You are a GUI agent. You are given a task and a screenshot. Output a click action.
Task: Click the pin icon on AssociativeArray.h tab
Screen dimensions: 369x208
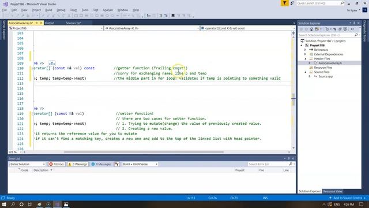point(37,23)
